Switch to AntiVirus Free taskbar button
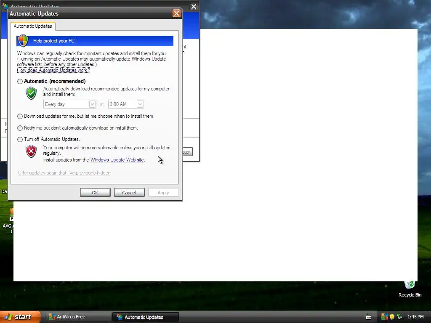This screenshot has height=323, width=431. click(78, 317)
